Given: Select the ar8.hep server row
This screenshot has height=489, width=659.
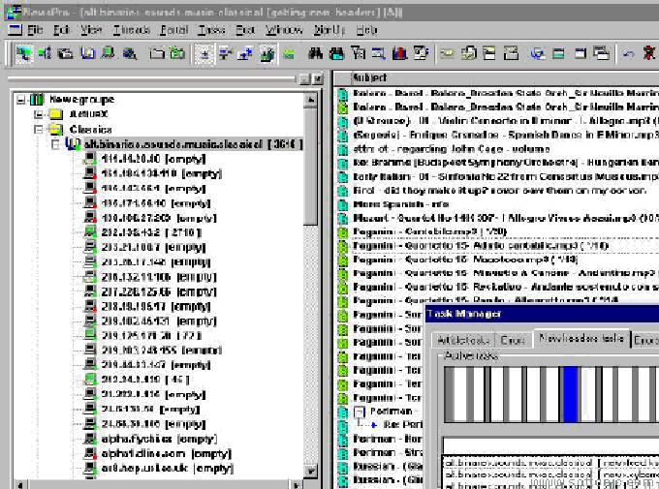Looking at the screenshot, I should [168, 468].
